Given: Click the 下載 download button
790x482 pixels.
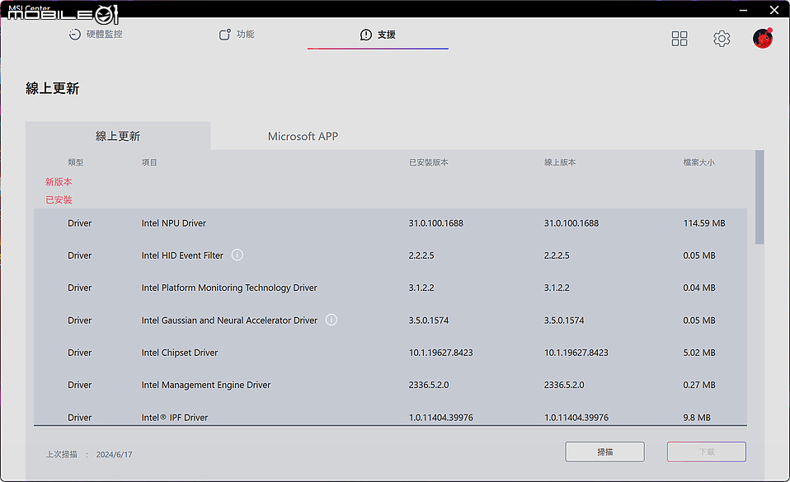Looking at the screenshot, I should [707, 452].
